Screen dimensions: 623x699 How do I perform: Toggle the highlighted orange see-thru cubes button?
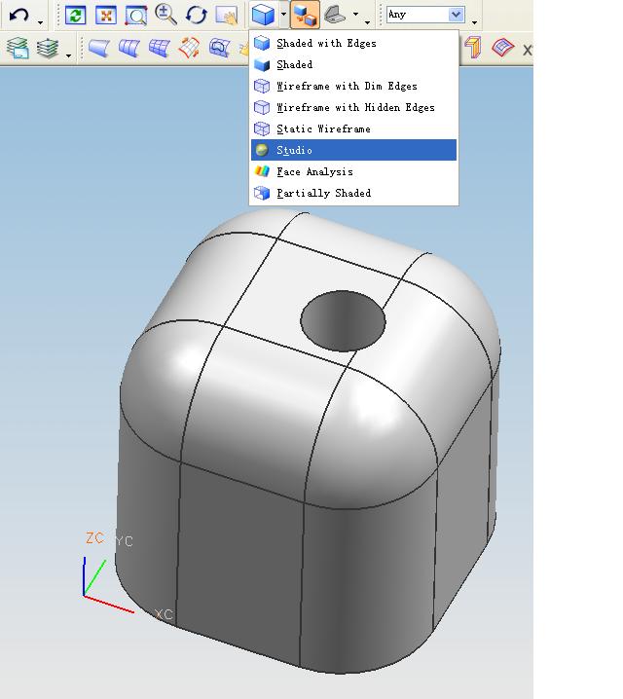point(306,15)
